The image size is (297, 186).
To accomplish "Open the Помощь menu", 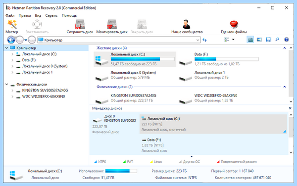I will coord(69,15).
